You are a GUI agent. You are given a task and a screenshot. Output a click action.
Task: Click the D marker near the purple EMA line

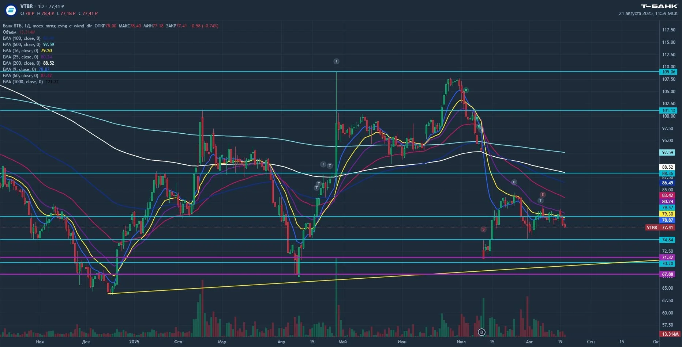click(514, 182)
